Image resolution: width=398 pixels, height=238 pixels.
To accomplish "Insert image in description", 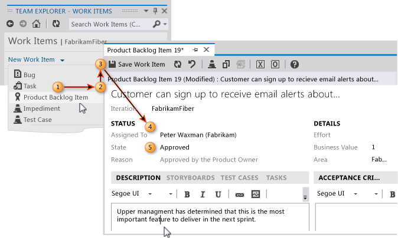I will 256,194.
